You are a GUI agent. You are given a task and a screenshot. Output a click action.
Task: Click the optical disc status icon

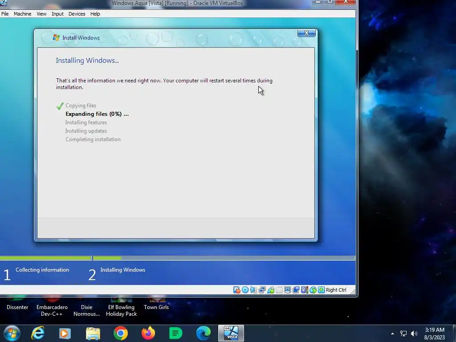[245, 289]
